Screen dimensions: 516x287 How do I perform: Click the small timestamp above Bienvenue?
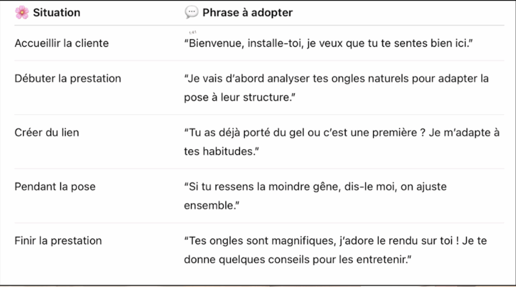pyautogui.click(x=192, y=32)
